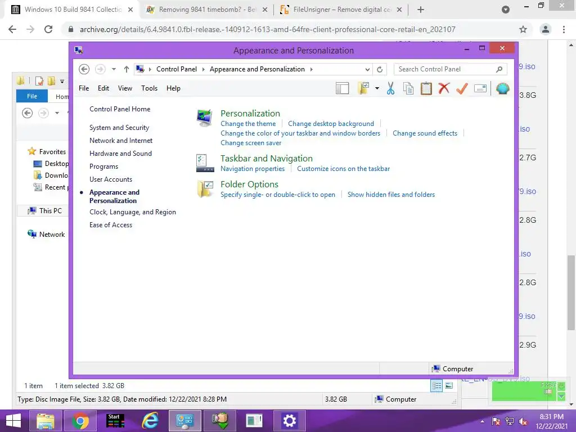Open the dropdown arrow beside folder options icon
Image resolution: width=576 pixels, height=432 pixels.
coord(377,88)
